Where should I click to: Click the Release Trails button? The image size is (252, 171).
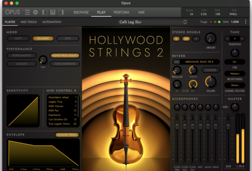click(67, 135)
